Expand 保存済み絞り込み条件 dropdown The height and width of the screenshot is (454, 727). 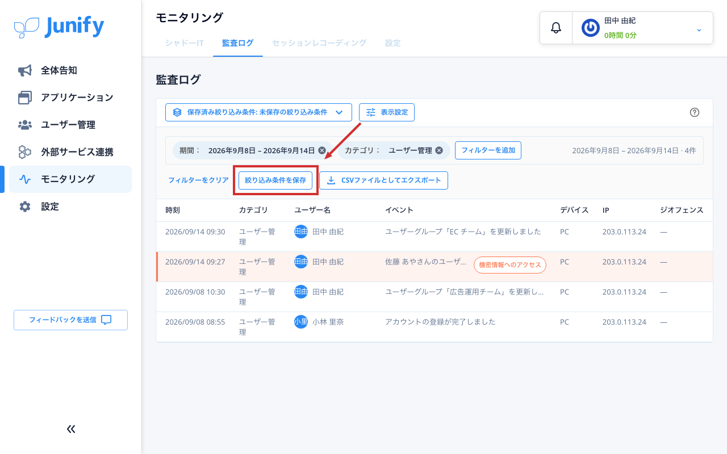click(x=258, y=112)
